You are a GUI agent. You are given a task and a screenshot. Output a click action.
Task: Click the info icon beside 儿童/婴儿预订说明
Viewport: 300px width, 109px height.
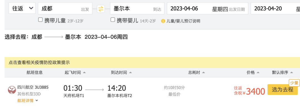pyautogui.click(x=163, y=21)
